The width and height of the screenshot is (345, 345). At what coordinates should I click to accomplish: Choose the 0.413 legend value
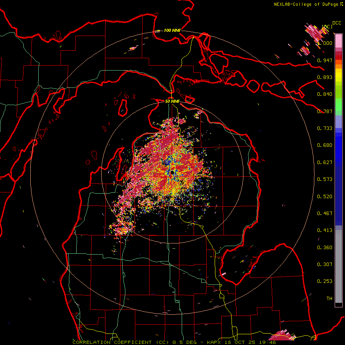point(325,230)
